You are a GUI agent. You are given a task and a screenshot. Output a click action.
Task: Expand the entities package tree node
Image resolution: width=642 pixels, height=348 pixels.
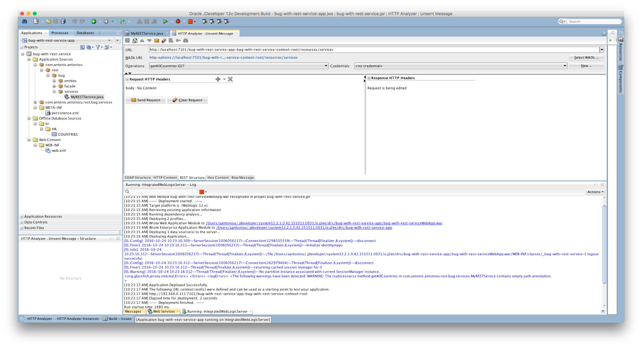coord(54,81)
